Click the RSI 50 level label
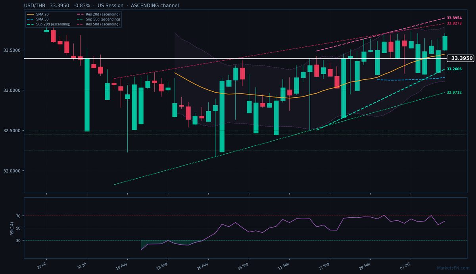The width and height of the screenshot is (476, 274). (19, 228)
